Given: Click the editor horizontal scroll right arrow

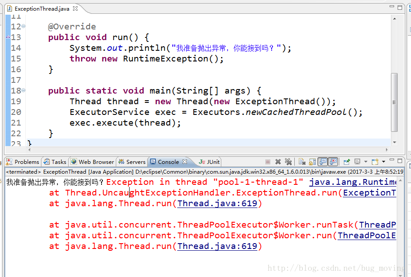Looking at the screenshot, I should tap(387, 150).
